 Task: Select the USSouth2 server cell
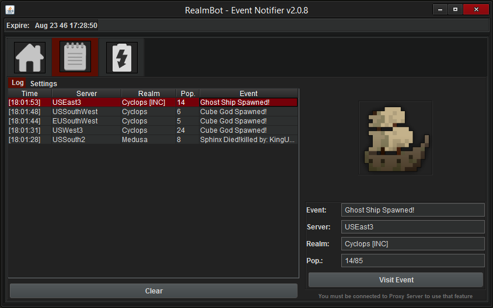(x=86, y=140)
